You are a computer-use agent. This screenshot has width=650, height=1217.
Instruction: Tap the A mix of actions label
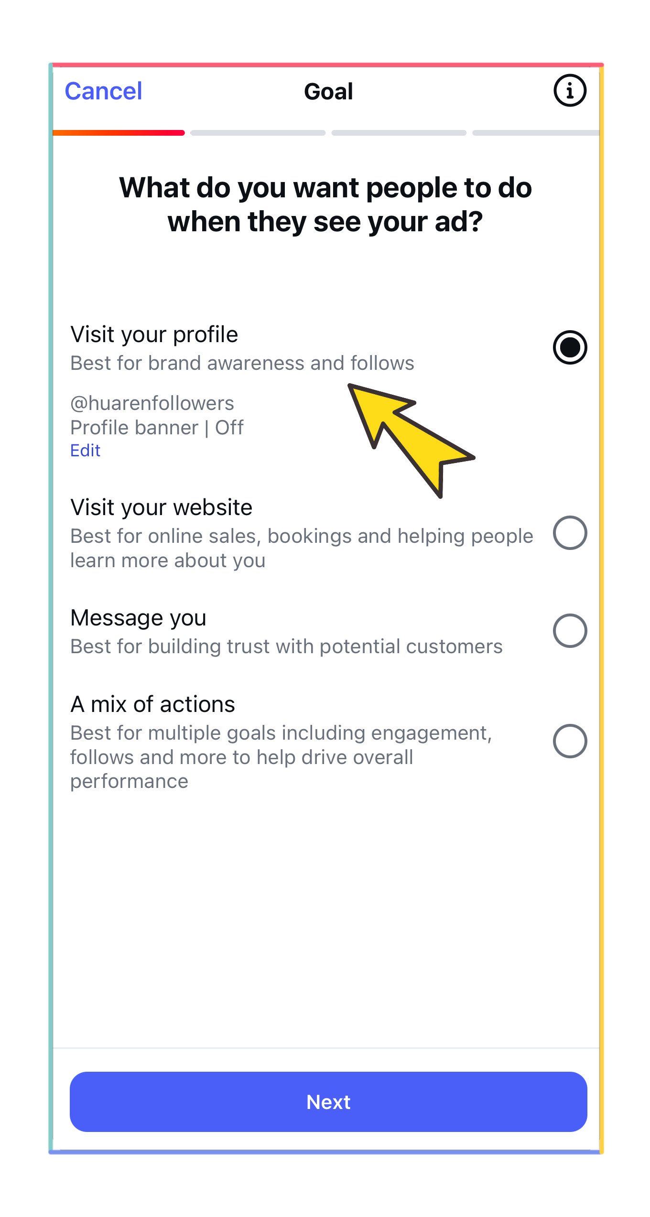coord(152,704)
